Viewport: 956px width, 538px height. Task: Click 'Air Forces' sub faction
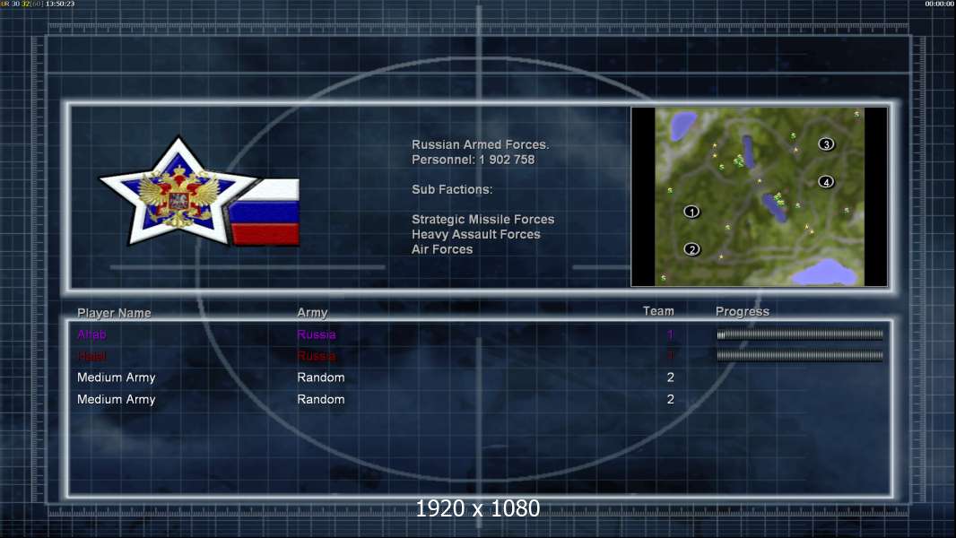tap(442, 249)
